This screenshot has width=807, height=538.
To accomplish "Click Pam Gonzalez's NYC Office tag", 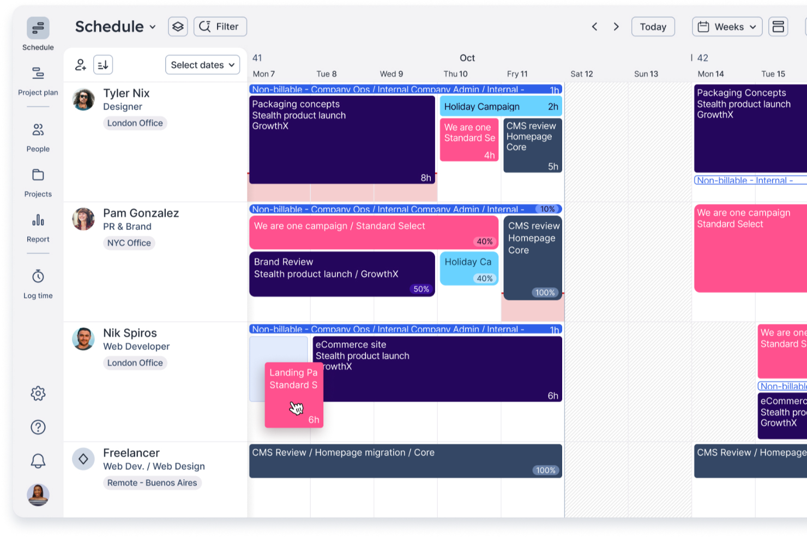I will coord(129,243).
